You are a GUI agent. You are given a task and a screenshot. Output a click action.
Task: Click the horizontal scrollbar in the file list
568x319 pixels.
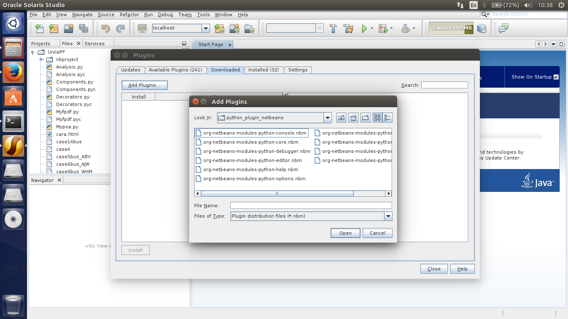[x=277, y=194]
